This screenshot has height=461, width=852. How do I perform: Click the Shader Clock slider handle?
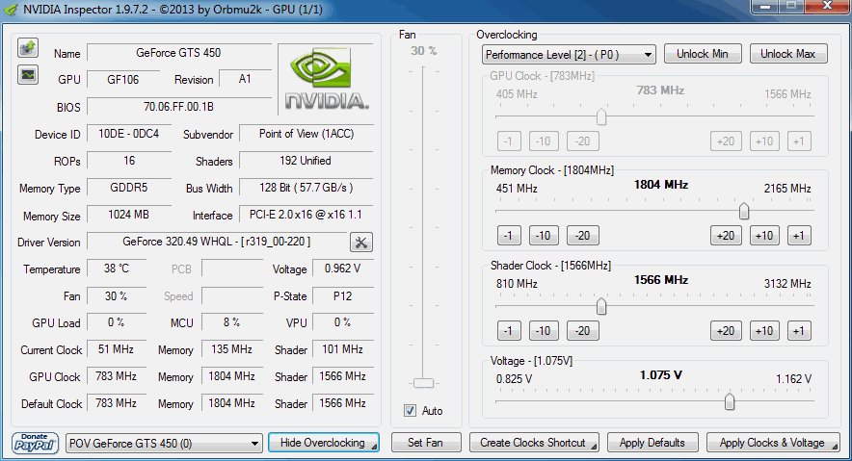click(x=601, y=306)
